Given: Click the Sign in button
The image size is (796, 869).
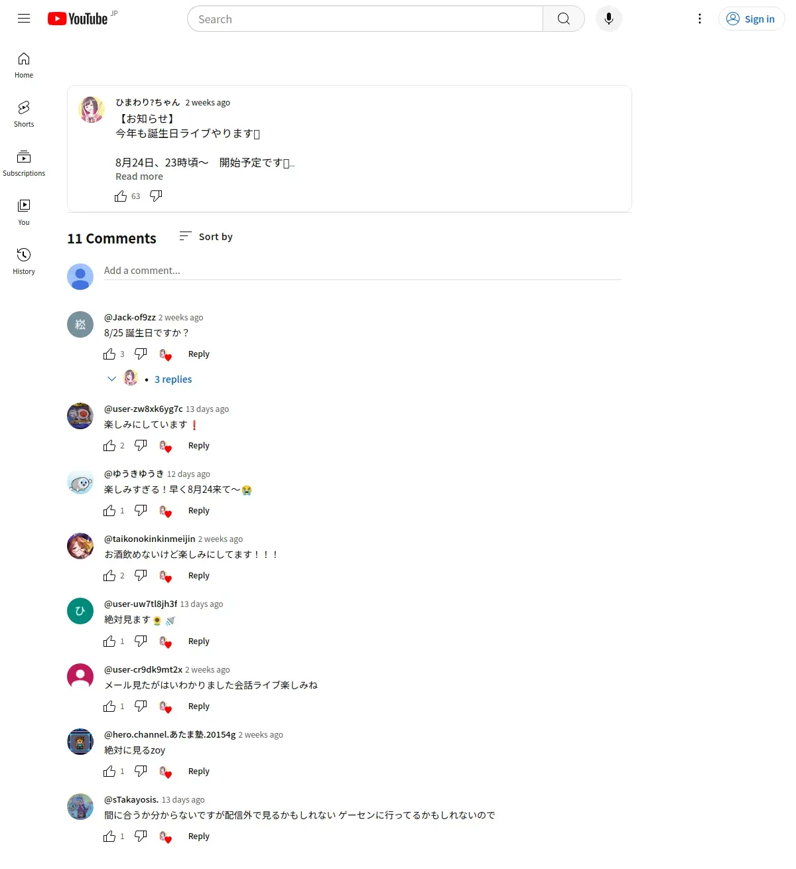Looking at the screenshot, I should point(752,19).
